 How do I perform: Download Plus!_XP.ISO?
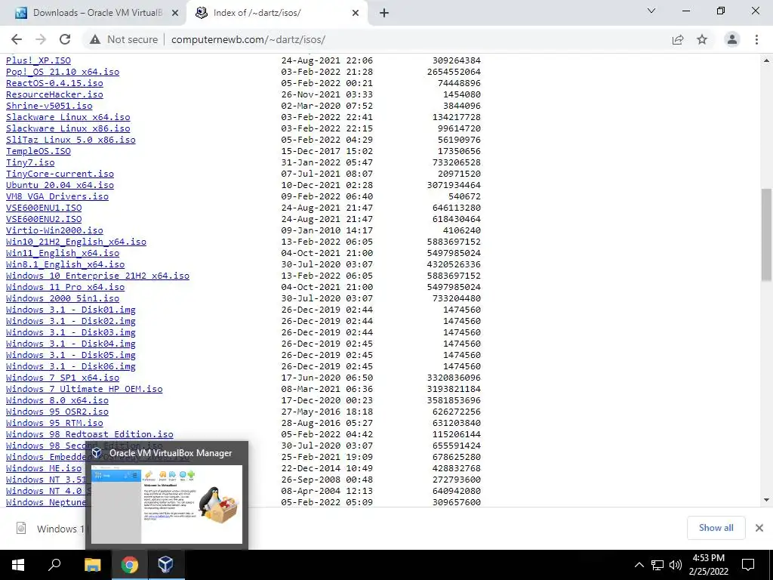(x=38, y=60)
